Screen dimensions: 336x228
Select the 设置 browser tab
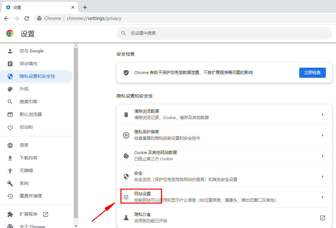tap(40, 7)
